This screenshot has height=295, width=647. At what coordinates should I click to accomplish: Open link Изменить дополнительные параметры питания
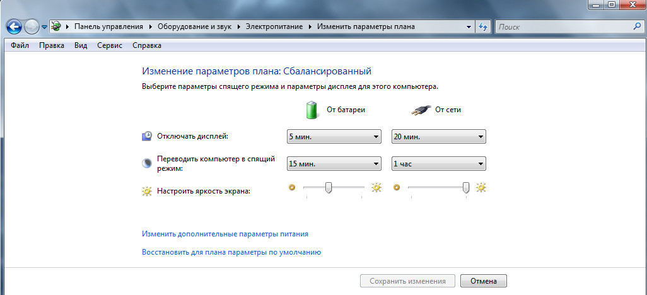(225, 234)
